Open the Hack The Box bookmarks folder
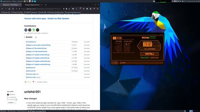 coord(17,12)
